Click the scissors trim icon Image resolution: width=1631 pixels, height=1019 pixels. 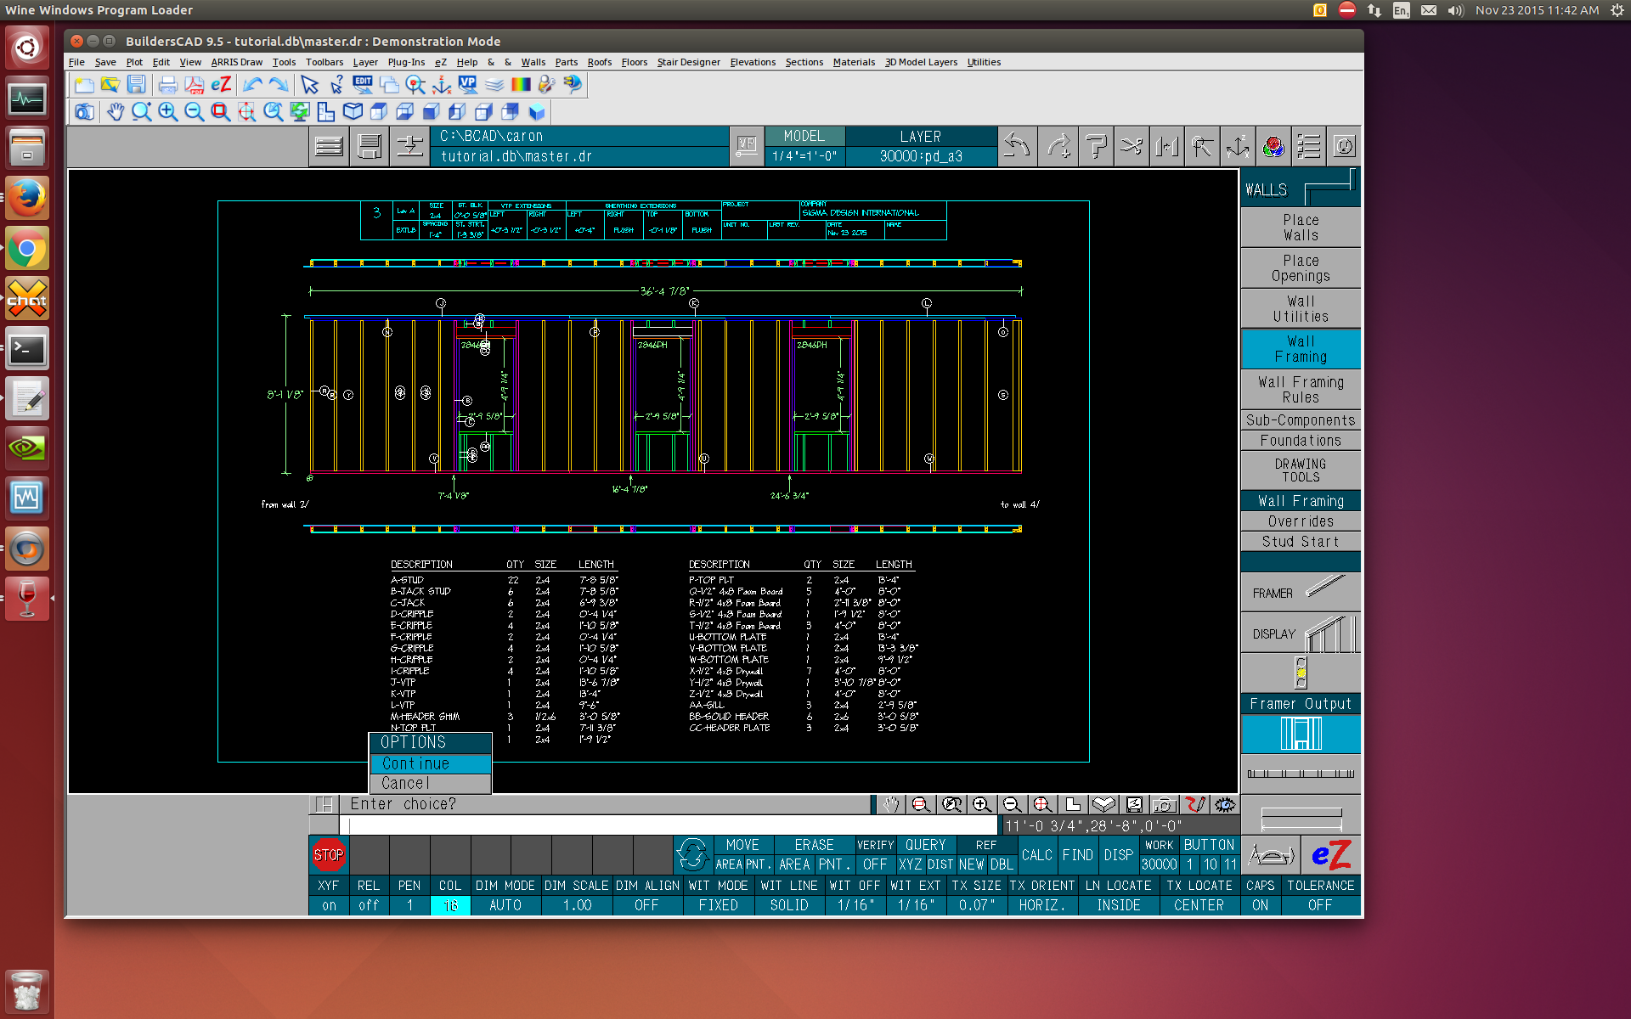pos(1131,146)
